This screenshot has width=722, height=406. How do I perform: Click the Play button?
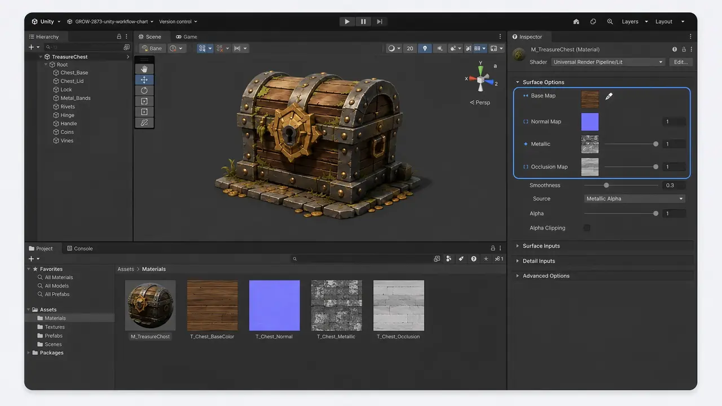[347, 21]
